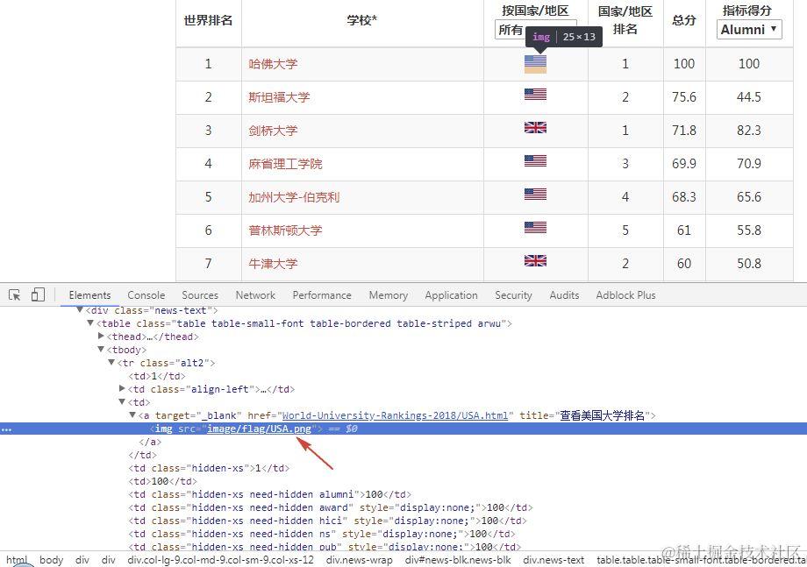This screenshot has width=807, height=567.
Task: Click the USA flag in Berkeley row
Action: click(x=535, y=194)
